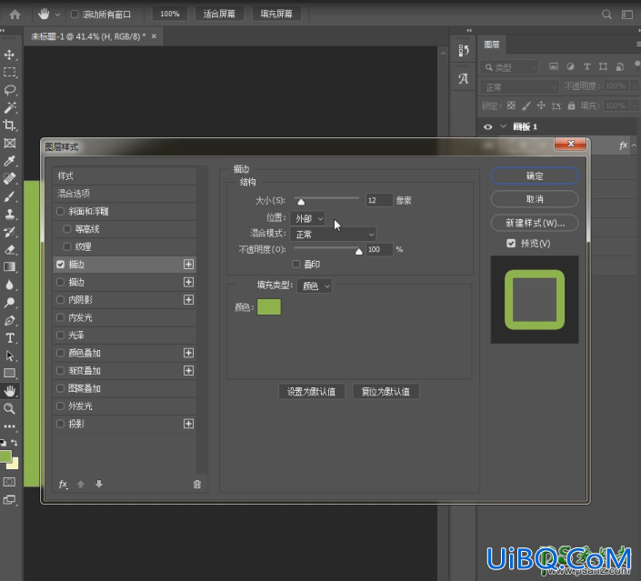Enable the 内阴影 checkbox
The image size is (641, 581).
coord(61,300)
